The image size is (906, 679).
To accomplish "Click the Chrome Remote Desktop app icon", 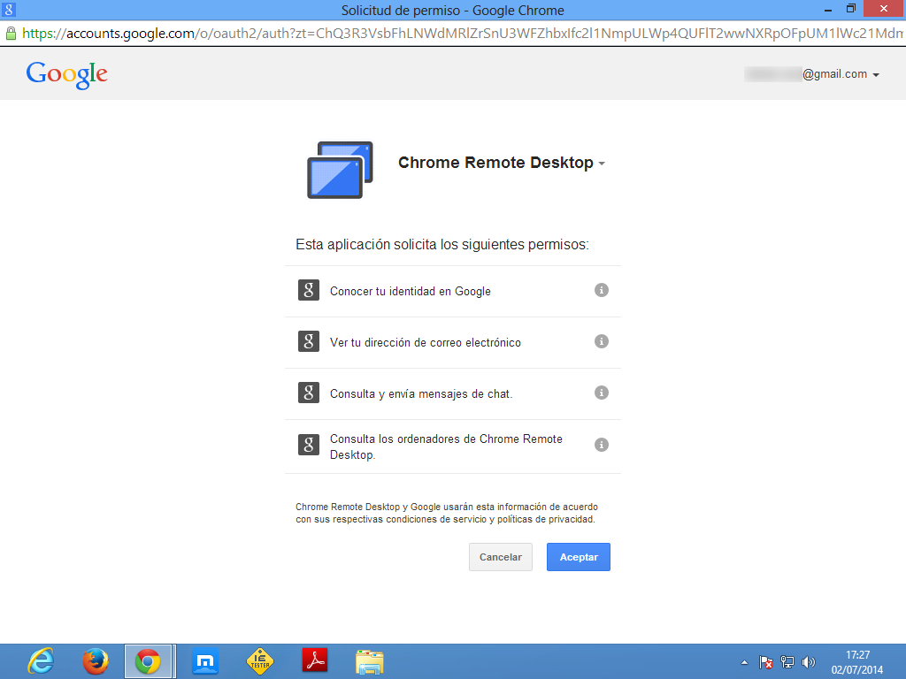I will pos(340,170).
